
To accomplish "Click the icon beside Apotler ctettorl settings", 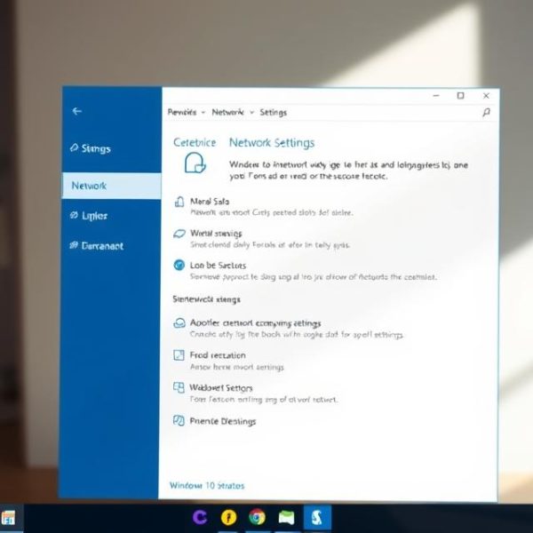I will tap(179, 323).
